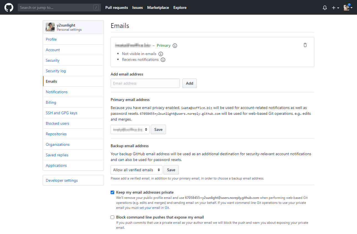Click the GitHub Octocat logo

point(9,7)
